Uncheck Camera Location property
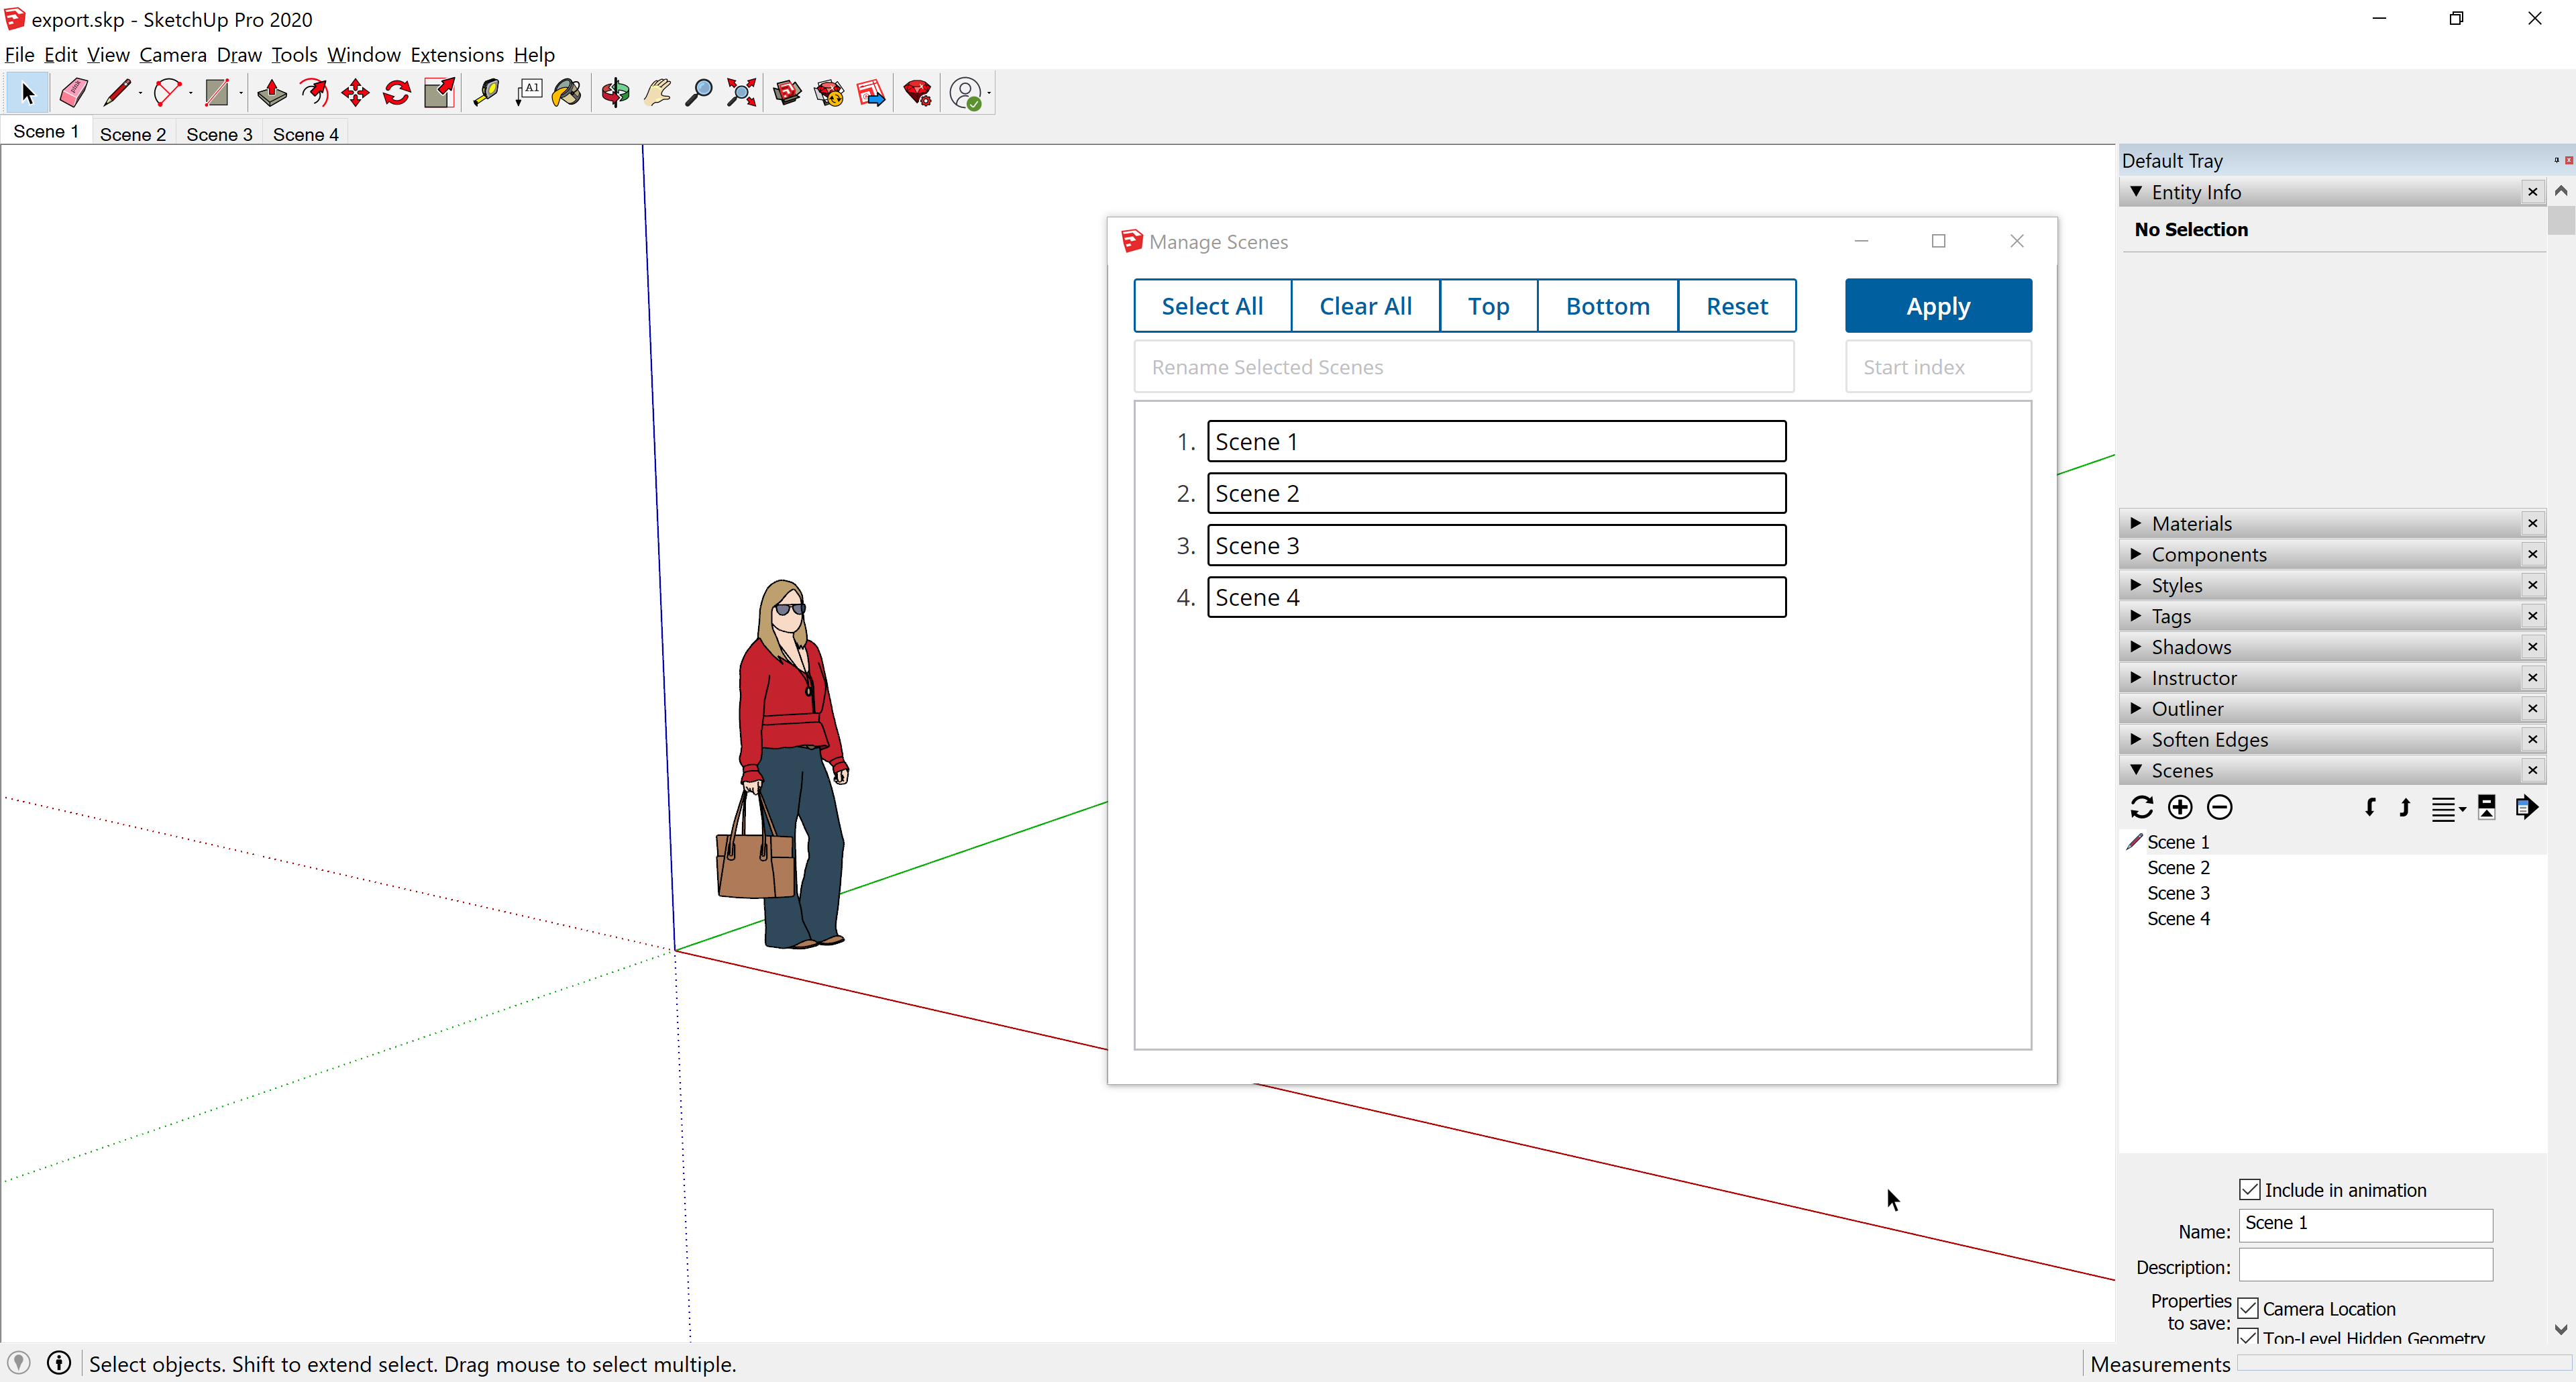This screenshot has width=2576, height=1382. click(x=2248, y=1308)
